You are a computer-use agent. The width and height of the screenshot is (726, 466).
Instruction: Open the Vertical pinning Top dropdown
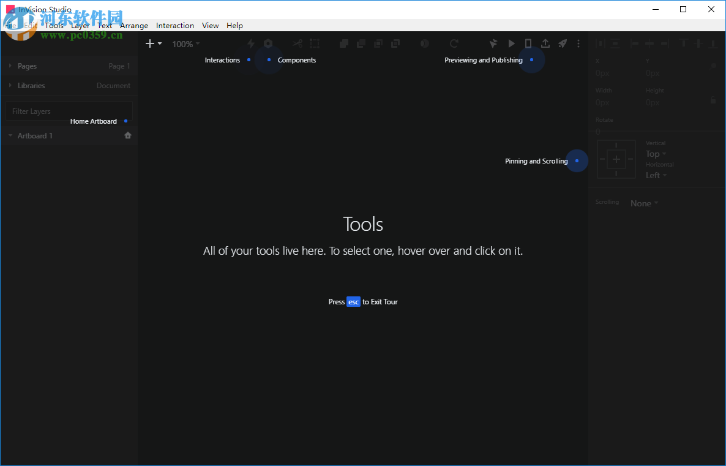[654, 154]
